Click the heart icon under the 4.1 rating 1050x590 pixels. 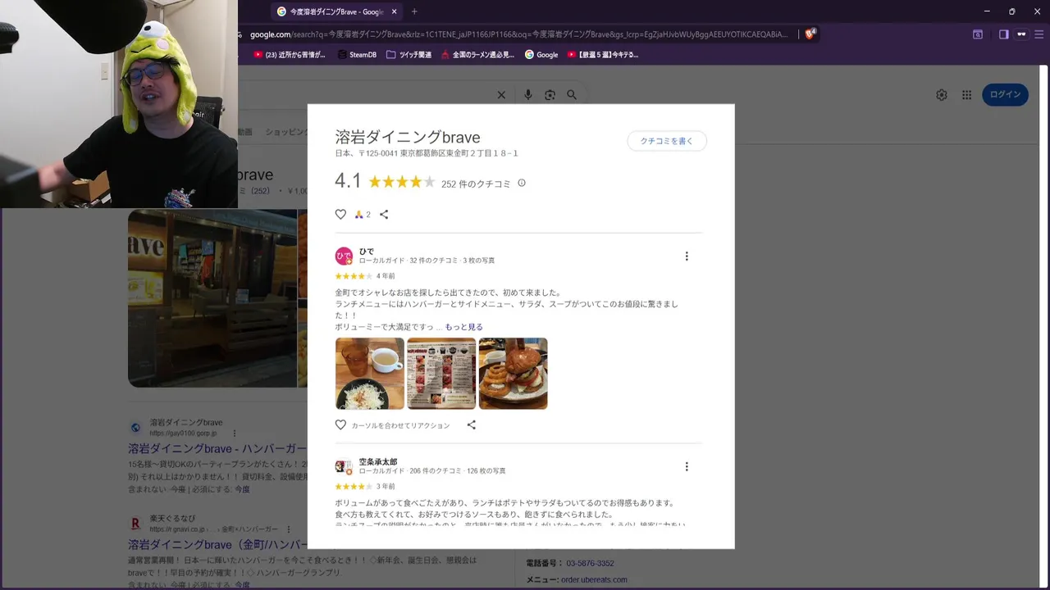click(x=340, y=215)
